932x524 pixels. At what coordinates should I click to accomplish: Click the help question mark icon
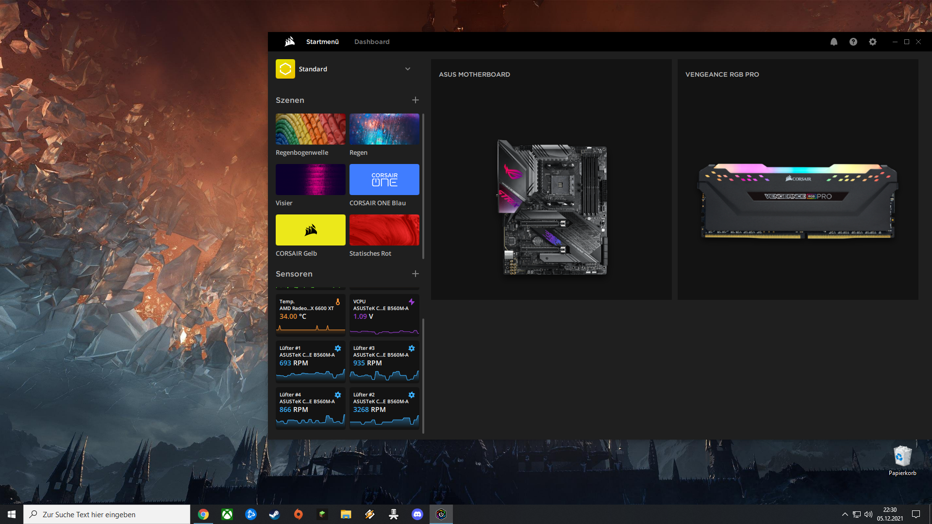853,42
